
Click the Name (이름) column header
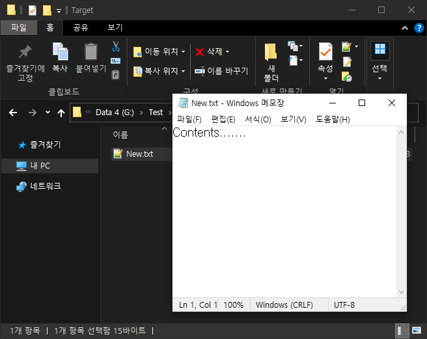(x=120, y=135)
